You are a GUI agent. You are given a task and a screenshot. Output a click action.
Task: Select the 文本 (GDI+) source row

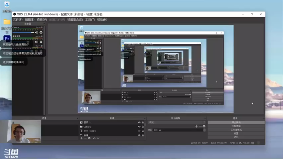(112, 131)
